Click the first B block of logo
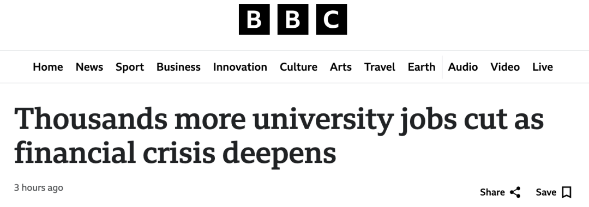Viewport: 589px width, 207px height. coord(254,19)
